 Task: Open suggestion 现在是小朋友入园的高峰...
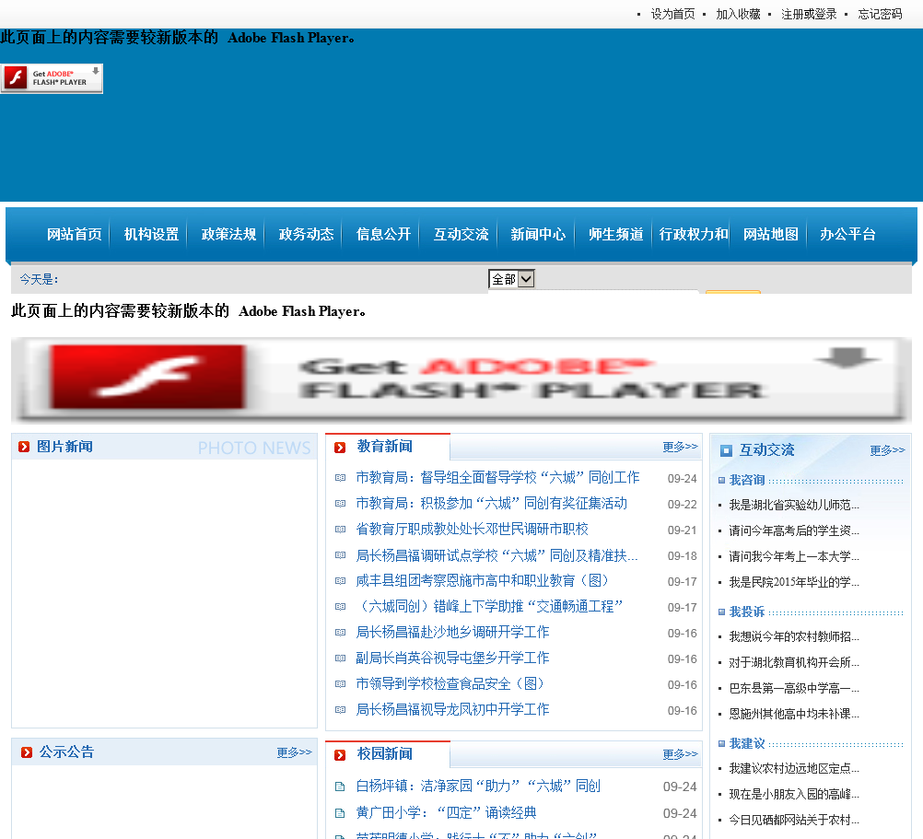click(794, 795)
